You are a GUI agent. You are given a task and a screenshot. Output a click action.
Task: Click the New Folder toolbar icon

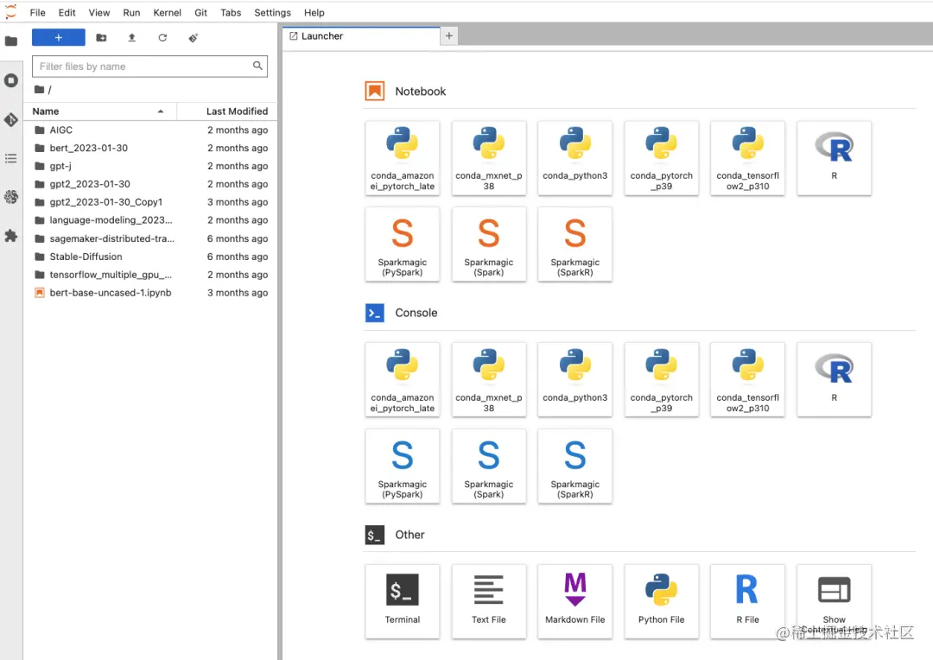(x=101, y=37)
